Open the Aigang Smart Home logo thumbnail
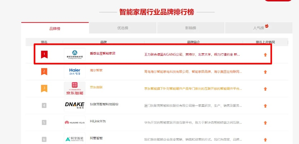Screen dimensions: 299x144 (x=75, y=55)
